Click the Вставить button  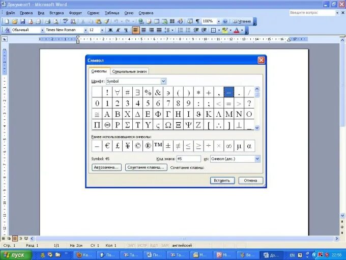pyautogui.click(x=222, y=180)
